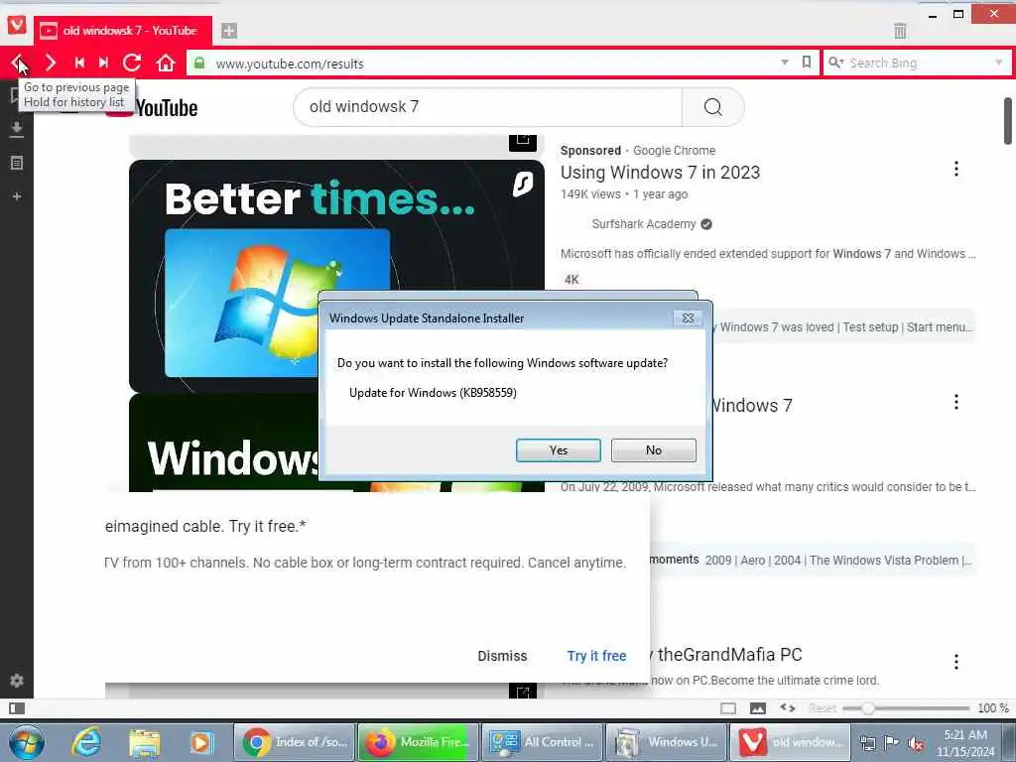Open page actions icon in status bar
The image size is (1016, 762).
(787, 708)
